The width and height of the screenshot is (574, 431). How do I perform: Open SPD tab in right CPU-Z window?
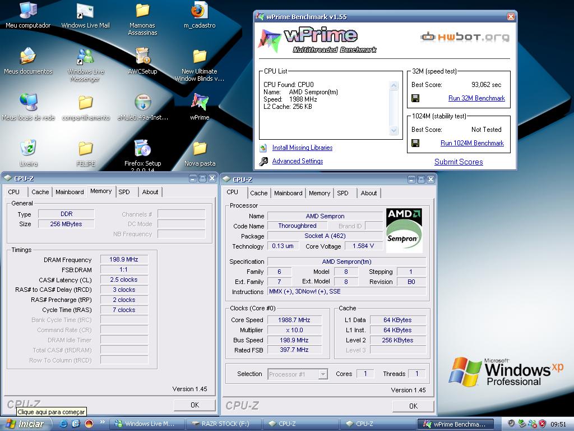click(343, 193)
